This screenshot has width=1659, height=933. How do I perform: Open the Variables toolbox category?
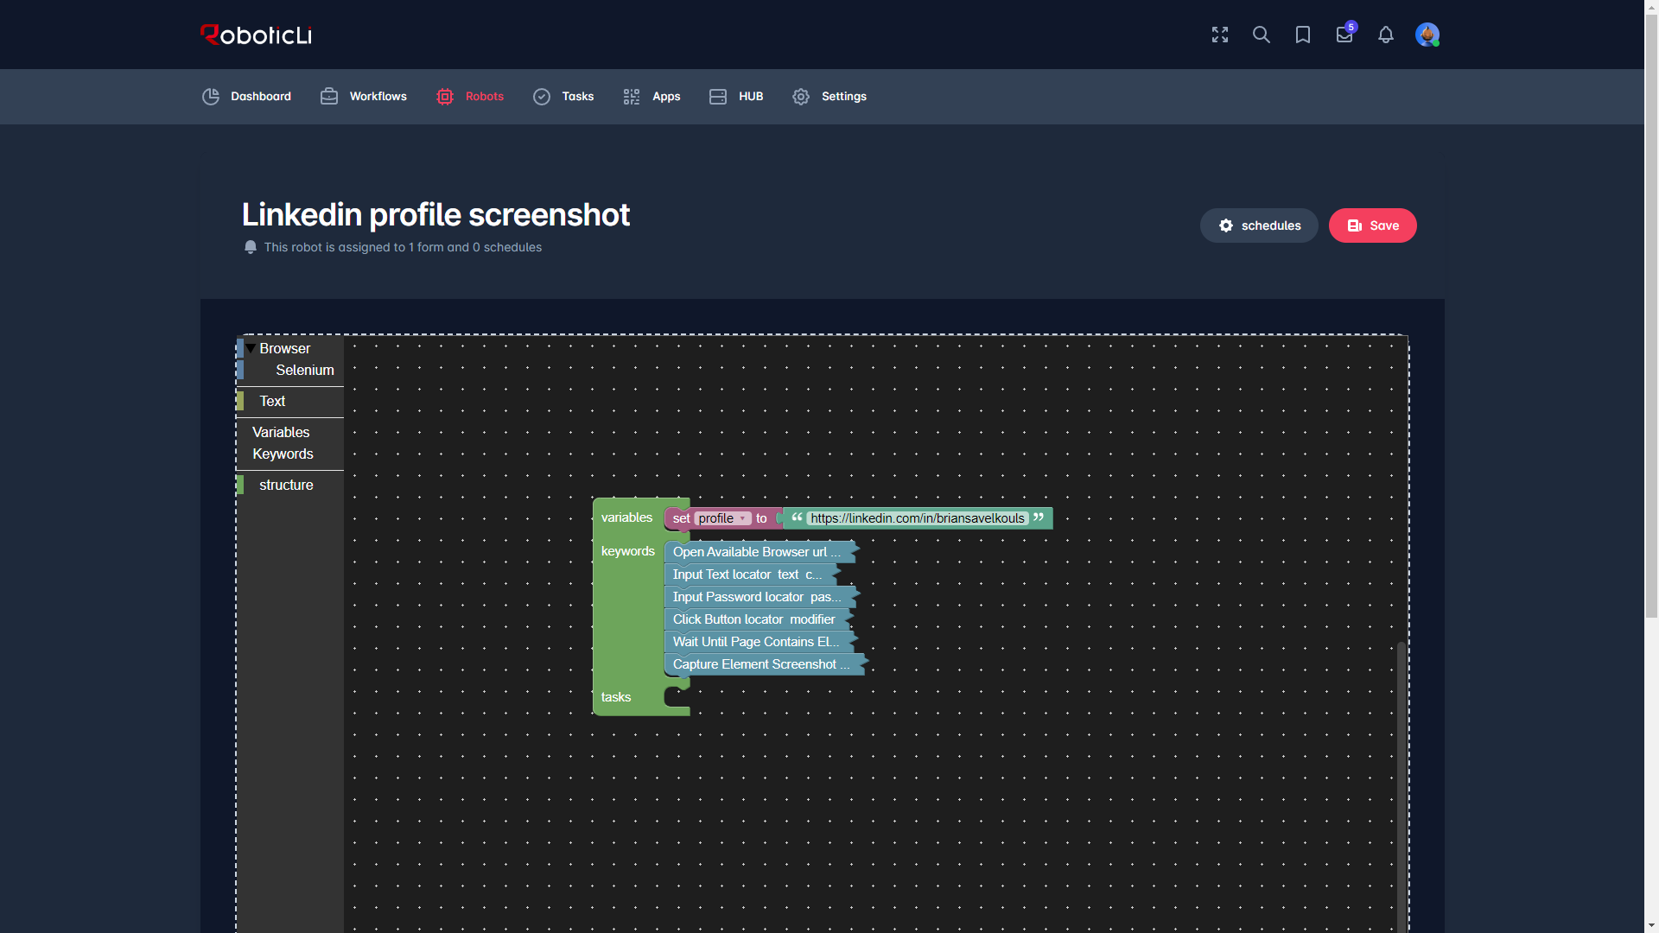(x=281, y=432)
